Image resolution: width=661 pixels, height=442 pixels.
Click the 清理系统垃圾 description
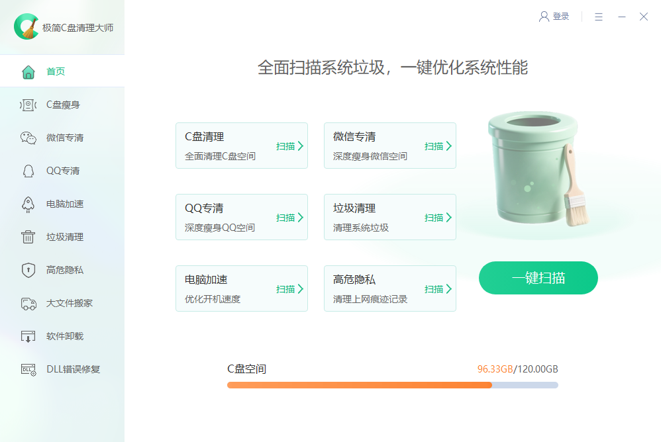click(361, 228)
